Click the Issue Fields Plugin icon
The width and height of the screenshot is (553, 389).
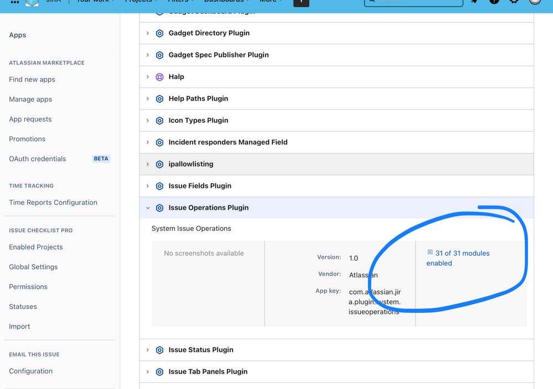(159, 186)
